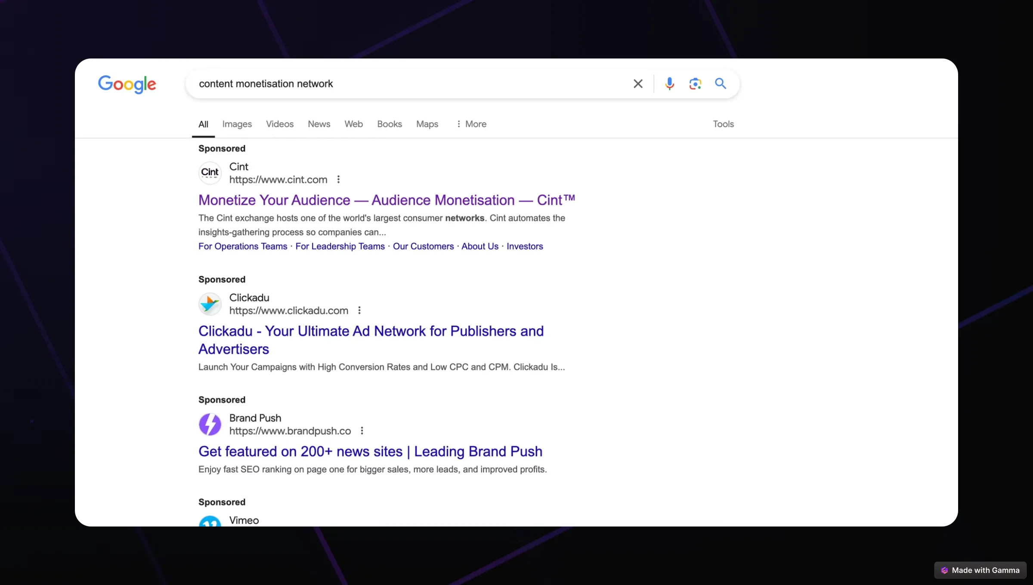The height and width of the screenshot is (585, 1033).
Task: Expand the More search filters menu
Action: pos(471,124)
